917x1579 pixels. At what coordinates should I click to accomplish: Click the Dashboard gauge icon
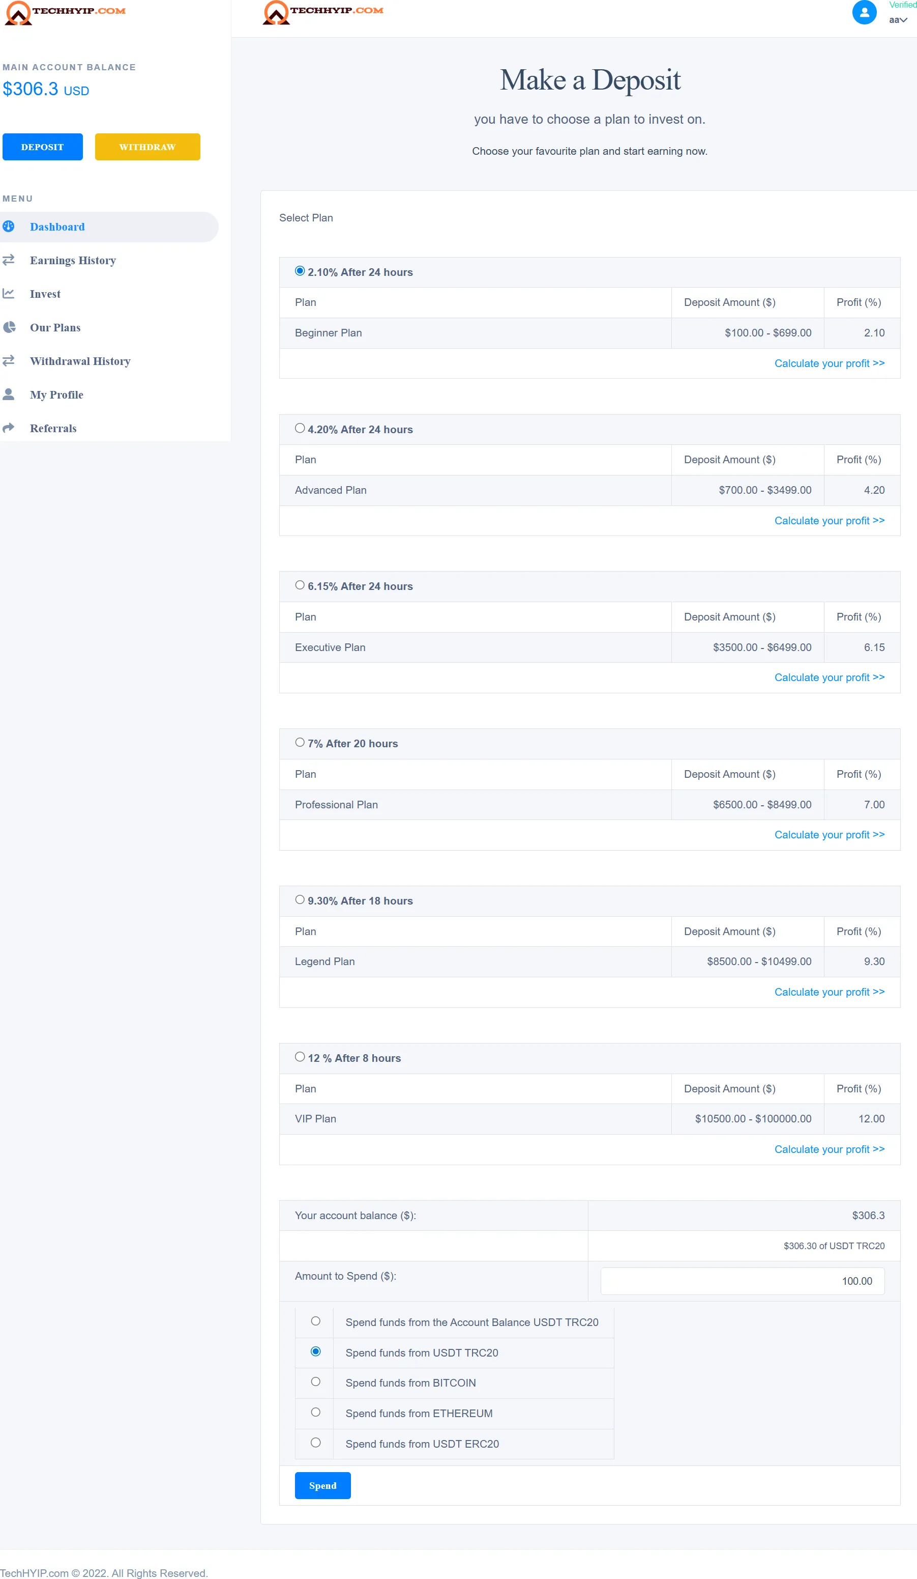coord(9,226)
